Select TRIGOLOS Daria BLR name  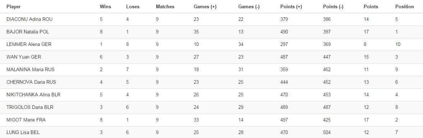(30, 107)
